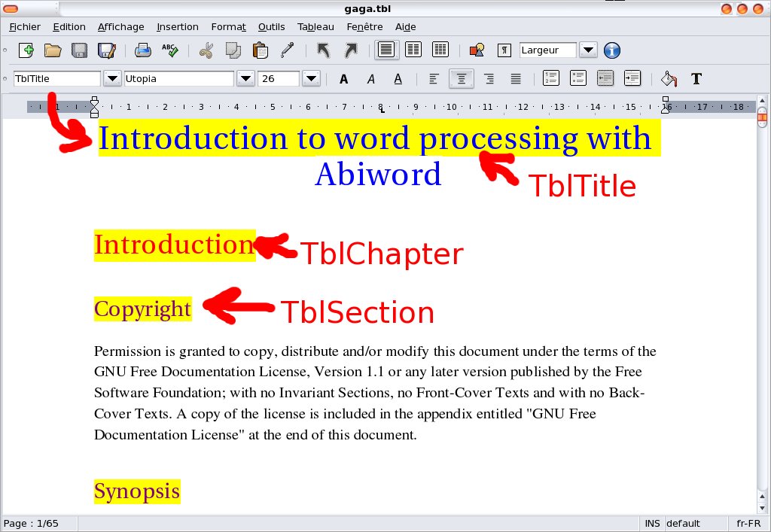Image resolution: width=771 pixels, height=532 pixels.
Task: Open the Utopia font dropdown arrow
Action: pyautogui.click(x=246, y=78)
